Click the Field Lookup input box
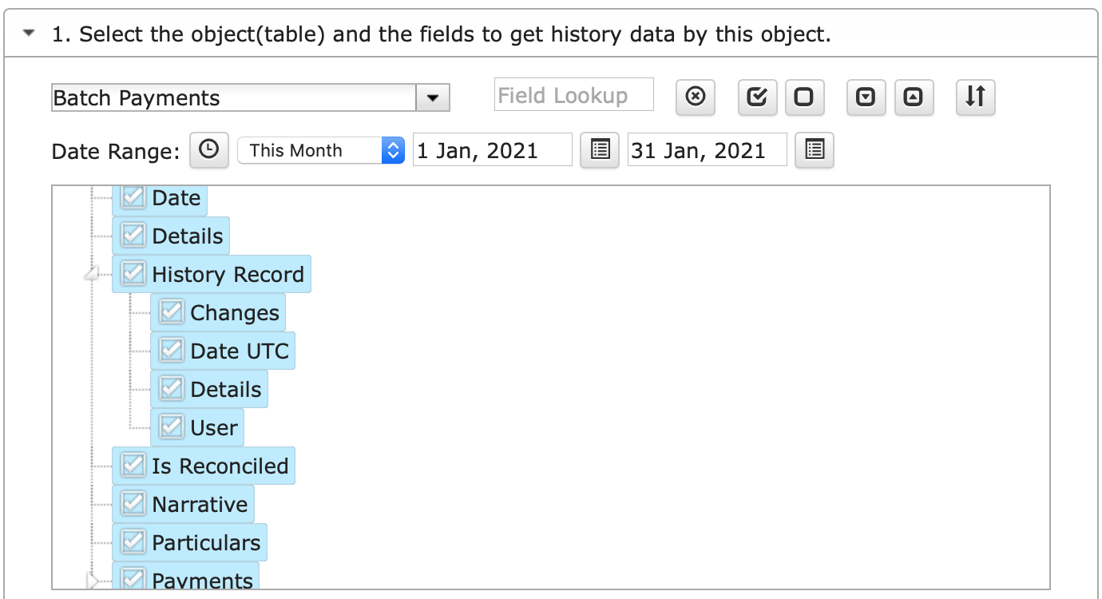1102x599 pixels. 574,95
